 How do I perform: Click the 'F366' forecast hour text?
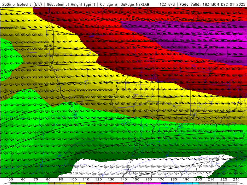184,4
